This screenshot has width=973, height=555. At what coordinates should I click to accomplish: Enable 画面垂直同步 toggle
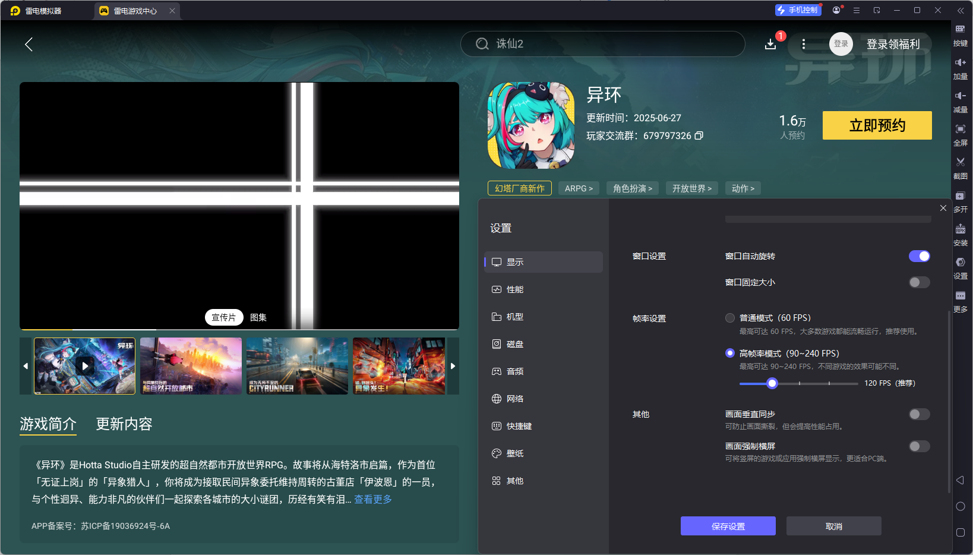tap(920, 414)
